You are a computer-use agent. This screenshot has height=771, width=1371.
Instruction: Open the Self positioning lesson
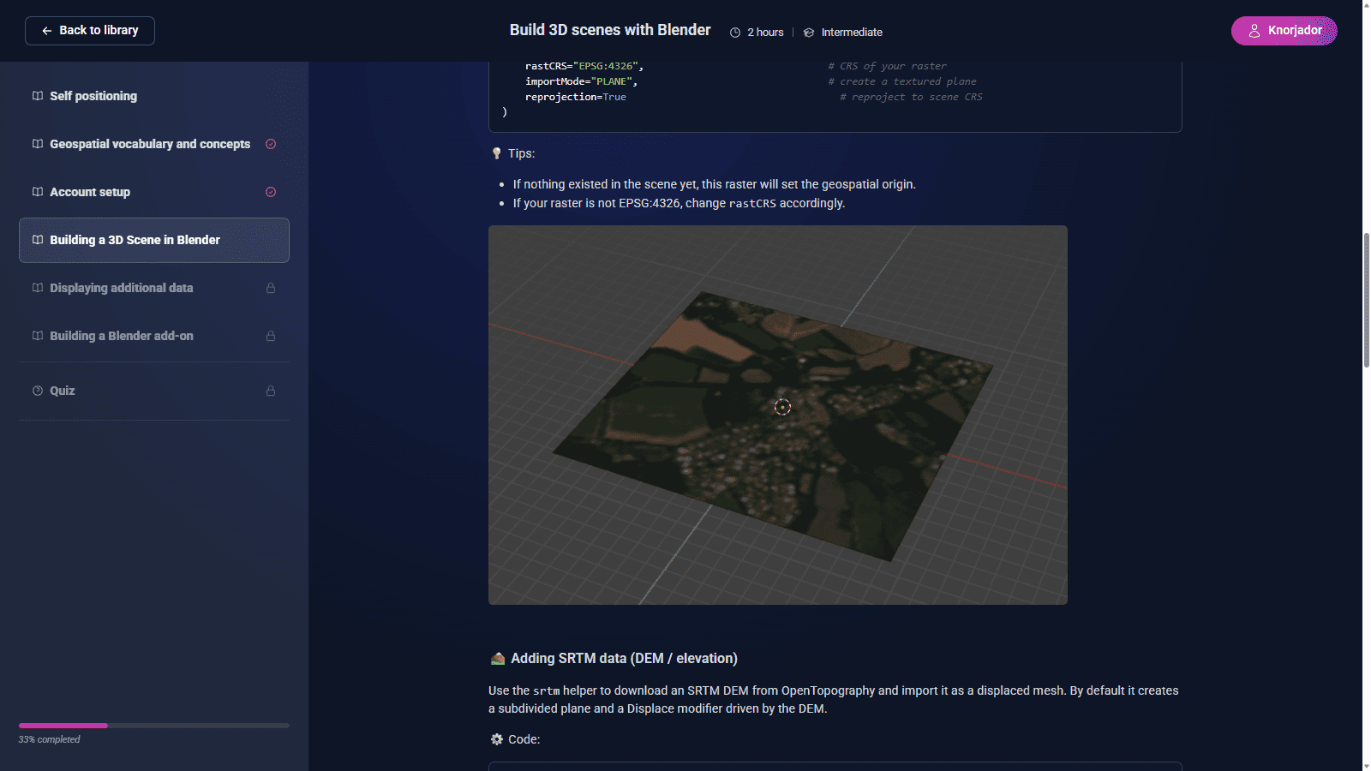click(93, 96)
